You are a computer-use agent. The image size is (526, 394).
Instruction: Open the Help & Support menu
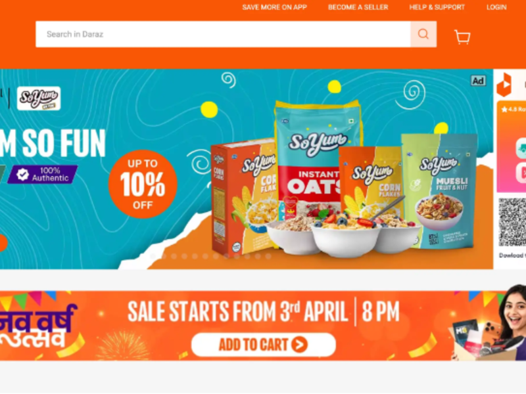tap(437, 7)
